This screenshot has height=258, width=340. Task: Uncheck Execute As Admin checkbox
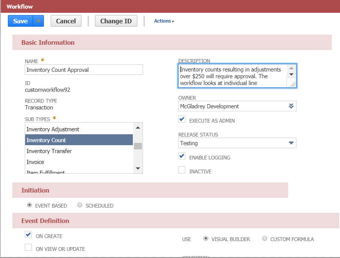click(182, 119)
